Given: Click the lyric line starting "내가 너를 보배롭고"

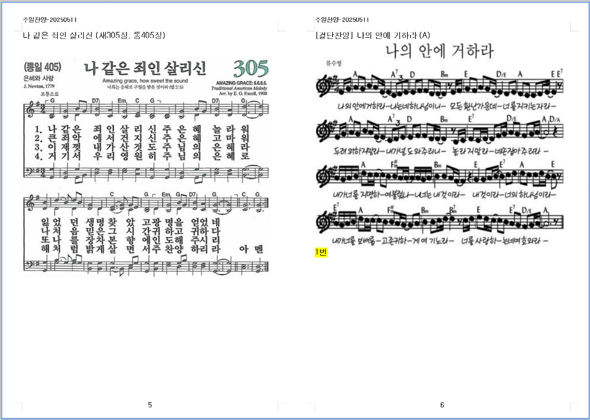Looking at the screenshot, I should (440, 240).
